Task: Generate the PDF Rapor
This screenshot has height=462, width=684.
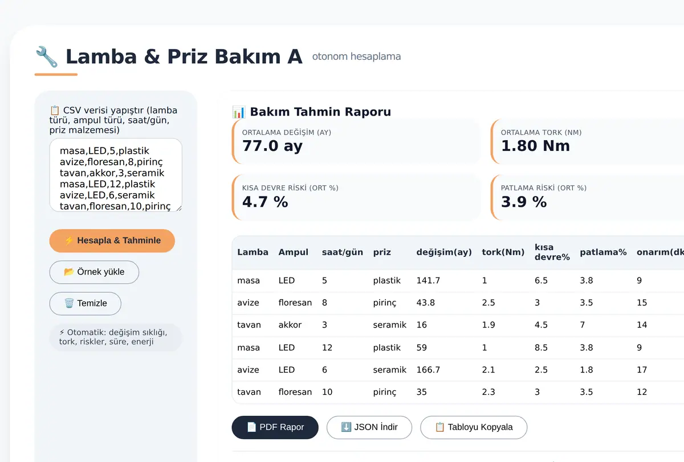Action: point(275,427)
